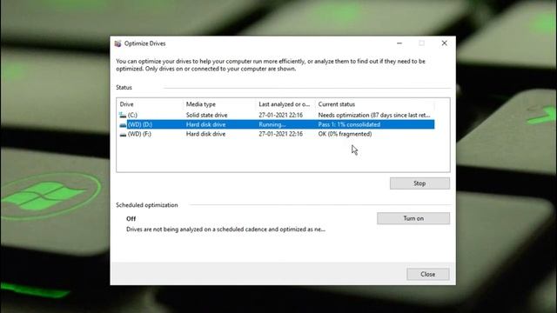This screenshot has height=313, width=557.
Task: Select the (C:) drive icon
Action: pos(123,115)
